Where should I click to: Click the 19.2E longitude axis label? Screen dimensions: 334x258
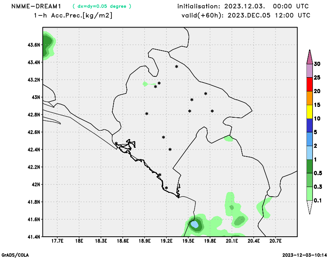(167, 241)
